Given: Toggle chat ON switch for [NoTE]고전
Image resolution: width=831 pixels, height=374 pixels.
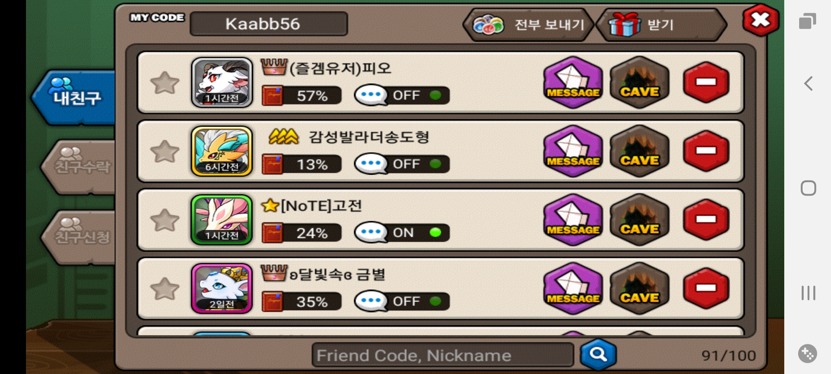Looking at the screenshot, I should [402, 232].
